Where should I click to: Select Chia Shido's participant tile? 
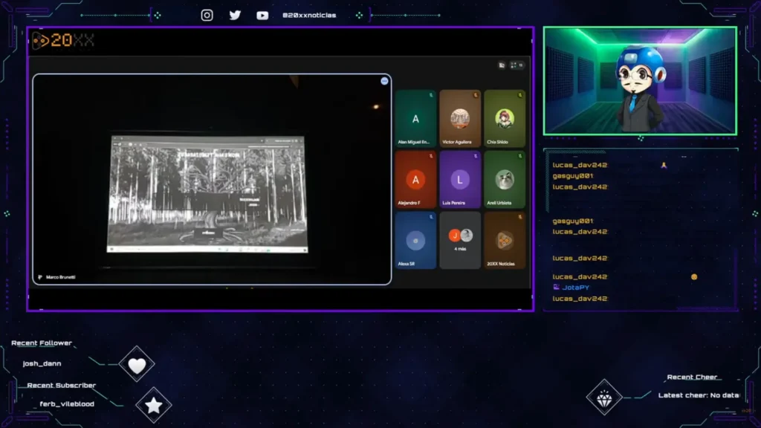coord(505,118)
